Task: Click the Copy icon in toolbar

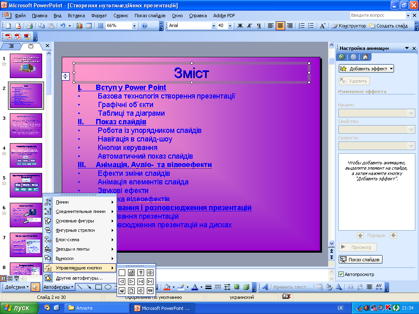Action: [41, 26]
